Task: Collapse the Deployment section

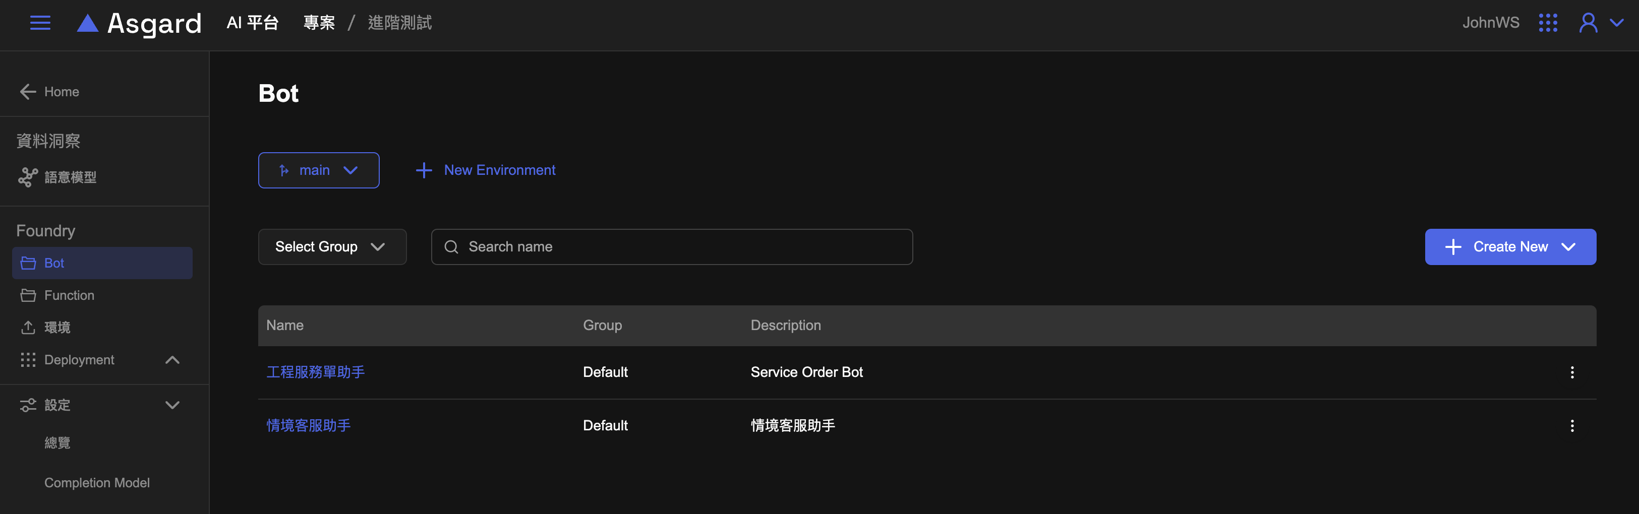Action: [172, 359]
